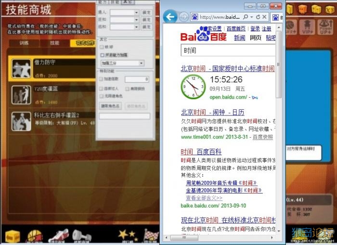Open the 网页 tab on Baidu
This screenshot has height=245, width=337.
pyautogui.click(x=255, y=38)
